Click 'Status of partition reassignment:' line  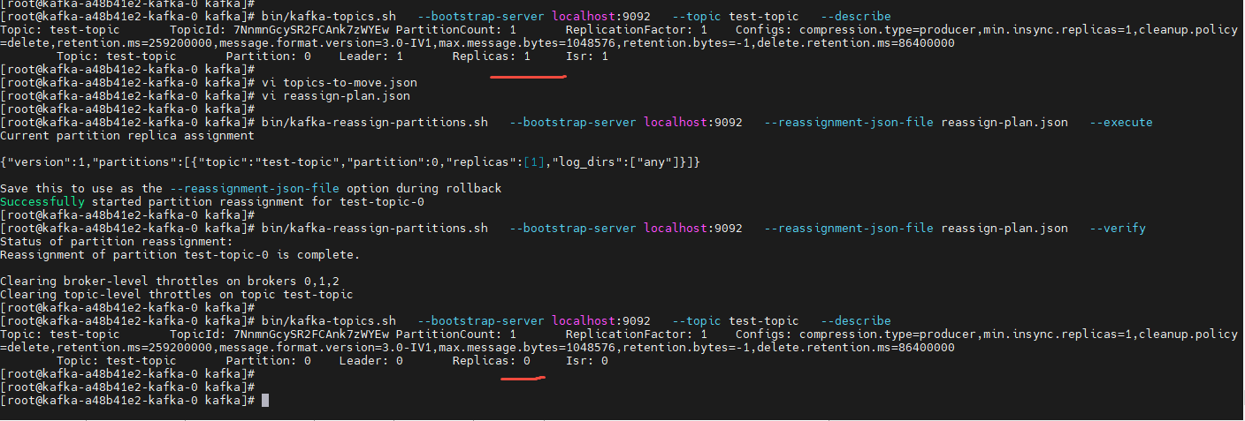[x=117, y=242]
